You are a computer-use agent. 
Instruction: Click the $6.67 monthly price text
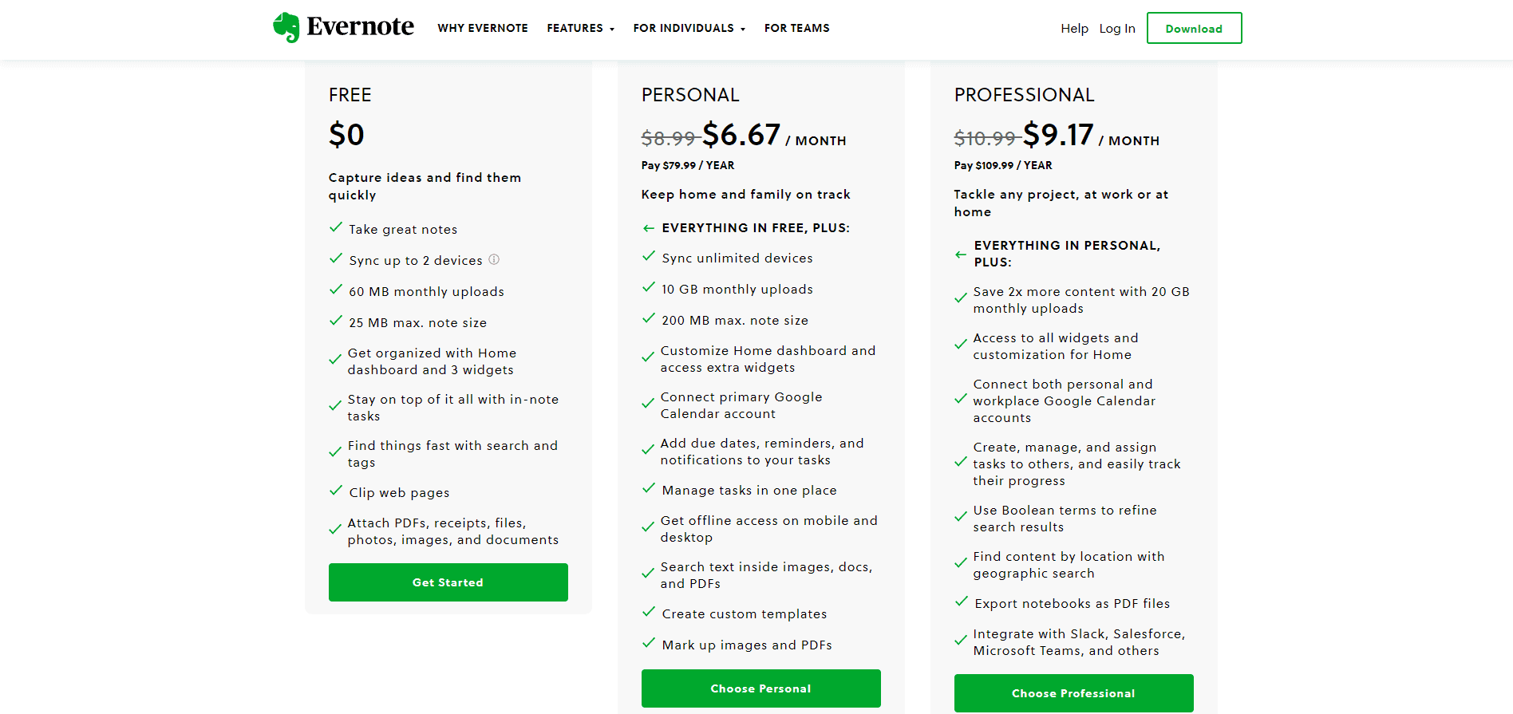(x=742, y=134)
